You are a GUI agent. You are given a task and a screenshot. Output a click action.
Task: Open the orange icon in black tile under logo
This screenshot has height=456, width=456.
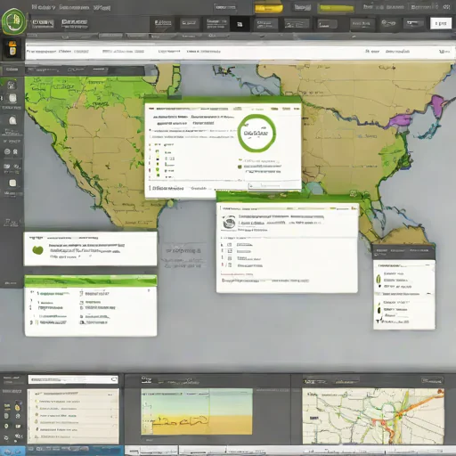pos(12,48)
